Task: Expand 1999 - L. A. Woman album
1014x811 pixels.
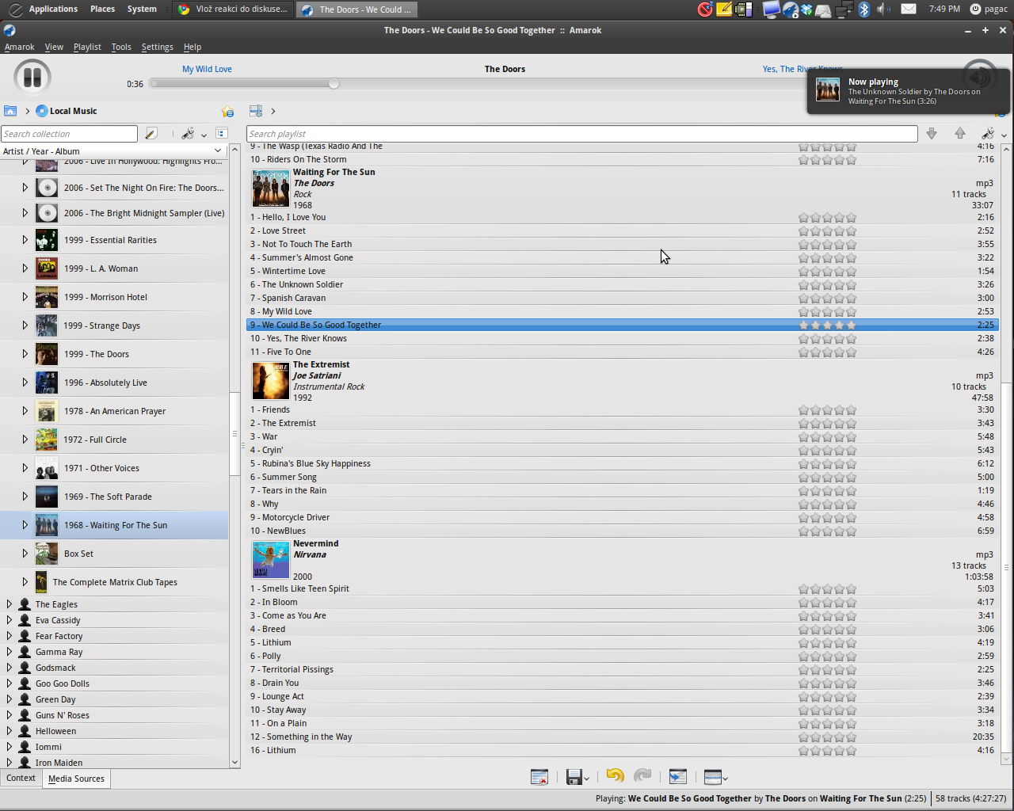Action: pyautogui.click(x=25, y=268)
